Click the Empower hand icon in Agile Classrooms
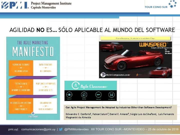180x135 pixels. pyautogui.click(x=98, y=95)
